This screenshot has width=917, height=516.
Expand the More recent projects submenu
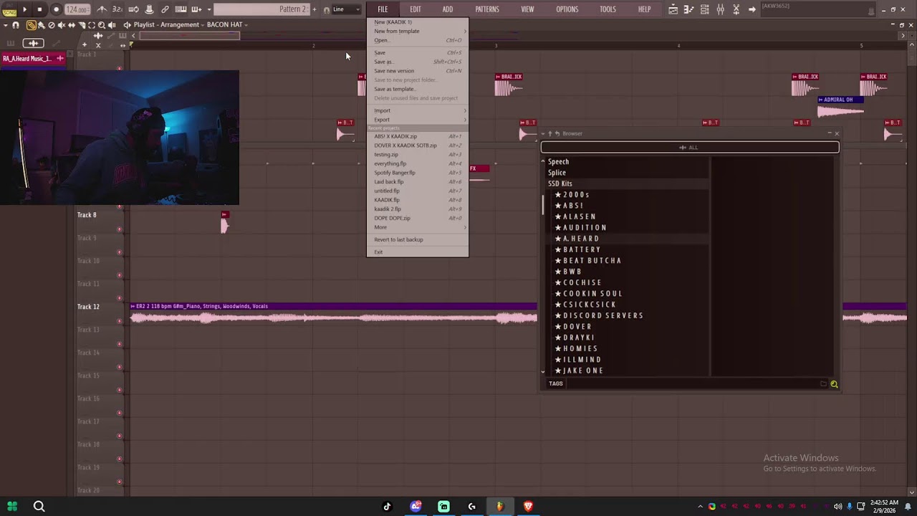417,227
